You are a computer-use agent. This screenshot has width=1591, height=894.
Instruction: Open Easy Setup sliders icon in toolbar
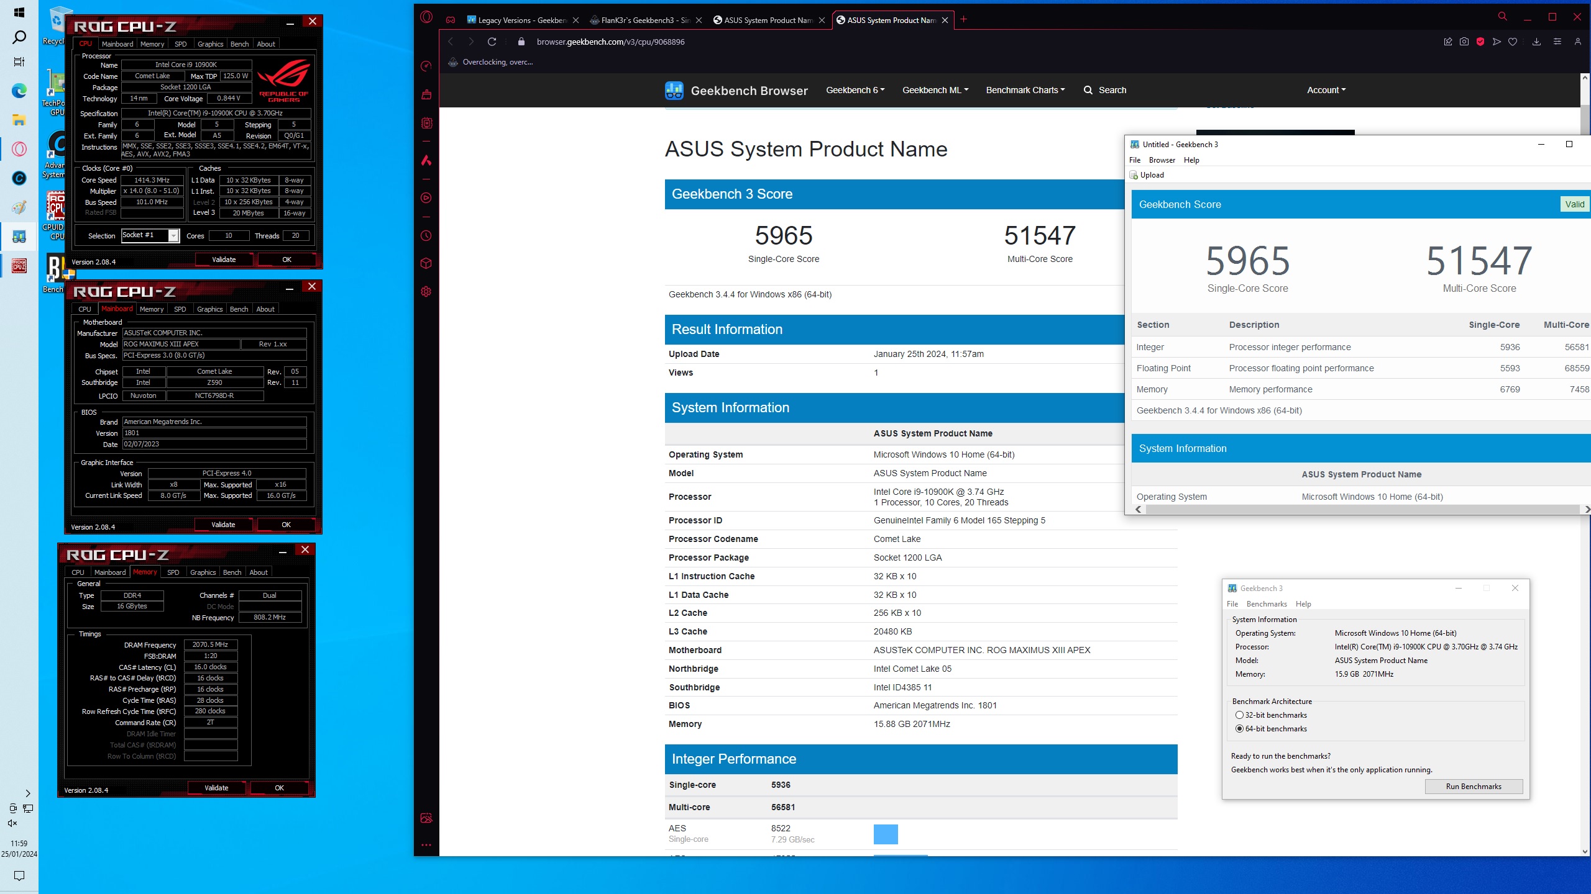pos(1557,42)
